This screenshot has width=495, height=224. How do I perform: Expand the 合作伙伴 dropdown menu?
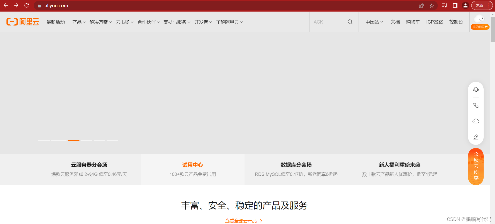(x=149, y=22)
